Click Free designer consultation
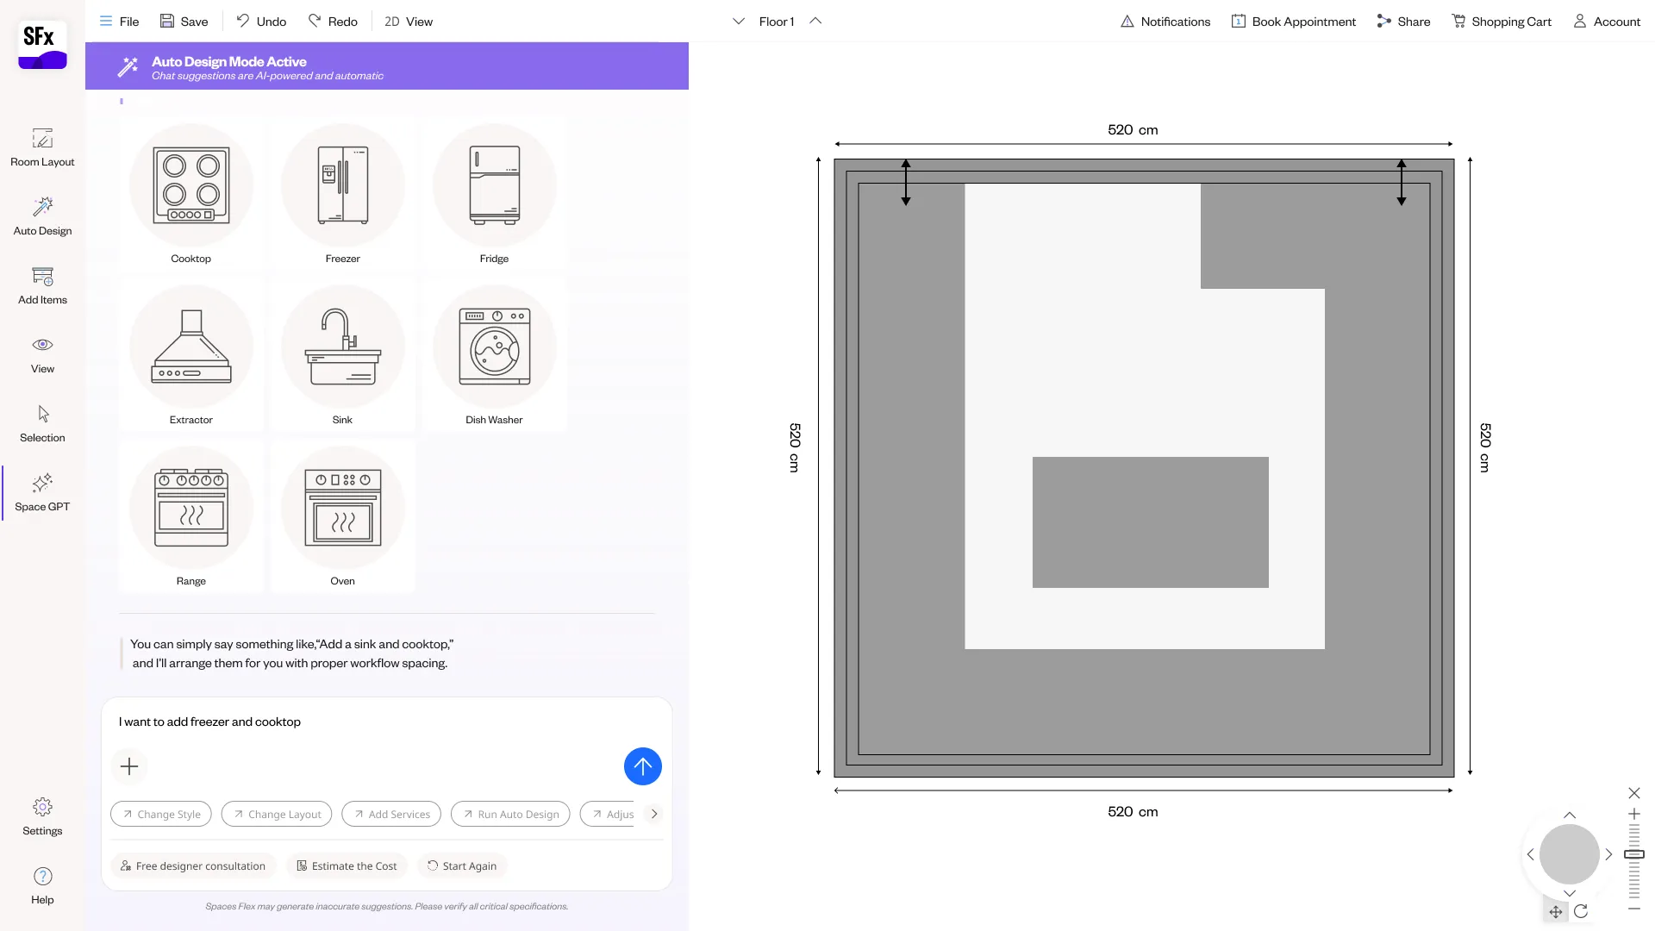 (x=193, y=866)
